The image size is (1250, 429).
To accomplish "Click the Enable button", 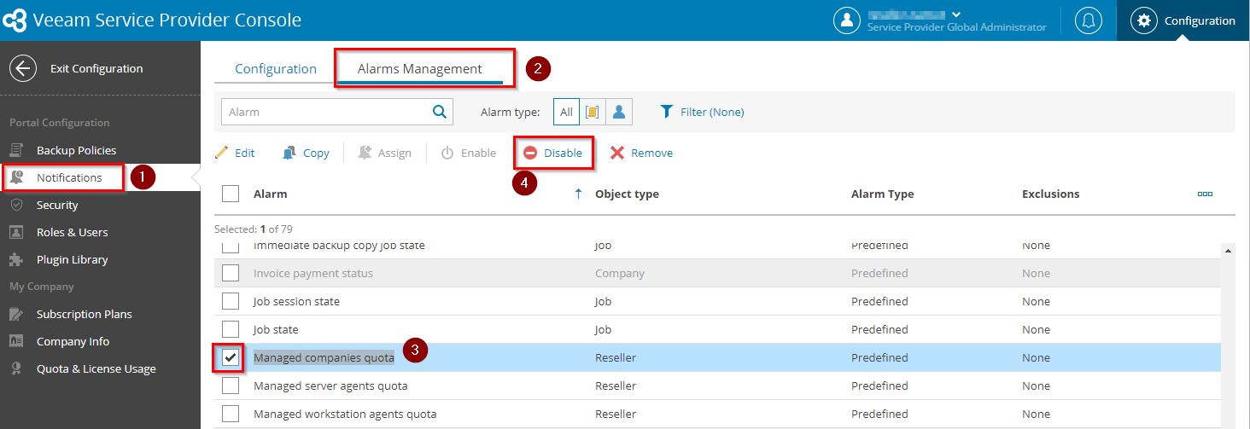I will (x=468, y=154).
